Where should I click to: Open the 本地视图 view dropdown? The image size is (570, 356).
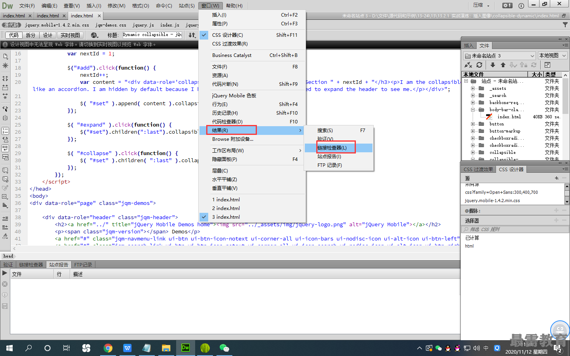pyautogui.click(x=553, y=56)
